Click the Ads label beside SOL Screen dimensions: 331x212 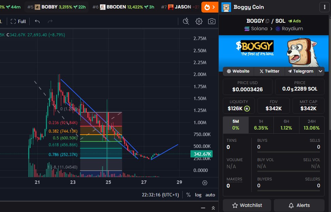295,21
